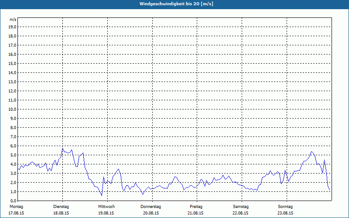Select the Freitag day label
This screenshot has height=218, width=349.
[196, 207]
